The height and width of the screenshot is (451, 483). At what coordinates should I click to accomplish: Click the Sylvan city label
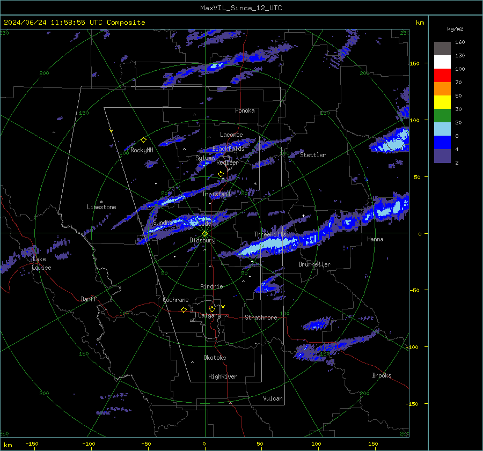tap(205, 158)
